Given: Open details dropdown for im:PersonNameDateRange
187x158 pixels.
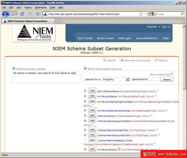Looking at the screenshot, I should [x=162, y=111].
